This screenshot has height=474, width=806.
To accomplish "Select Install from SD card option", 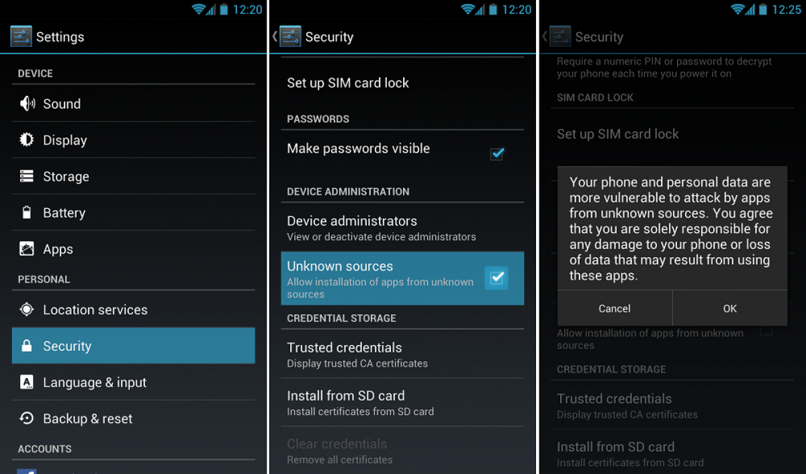I will coord(402,402).
